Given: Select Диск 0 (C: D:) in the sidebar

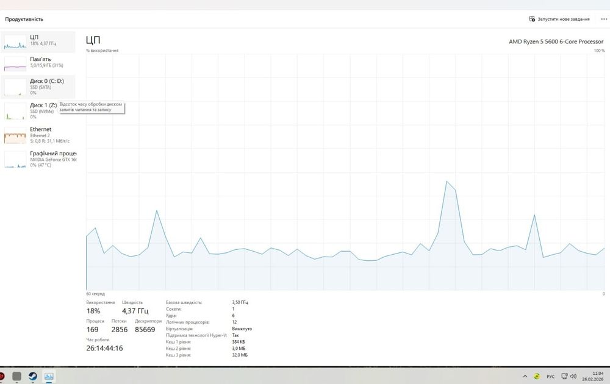Looking at the screenshot, I should click(x=38, y=87).
